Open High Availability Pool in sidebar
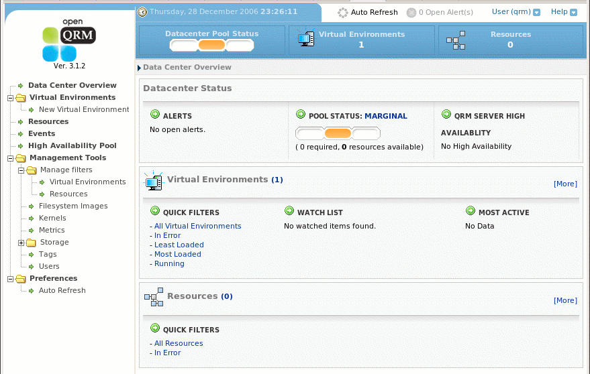Screen dimensions: 590x374 [72, 145]
